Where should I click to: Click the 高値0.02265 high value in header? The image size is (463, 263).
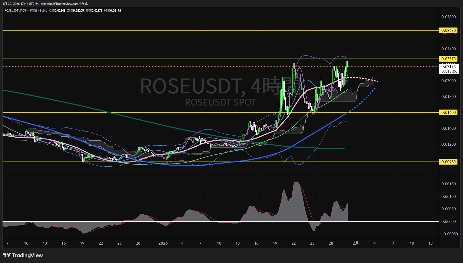75,11
